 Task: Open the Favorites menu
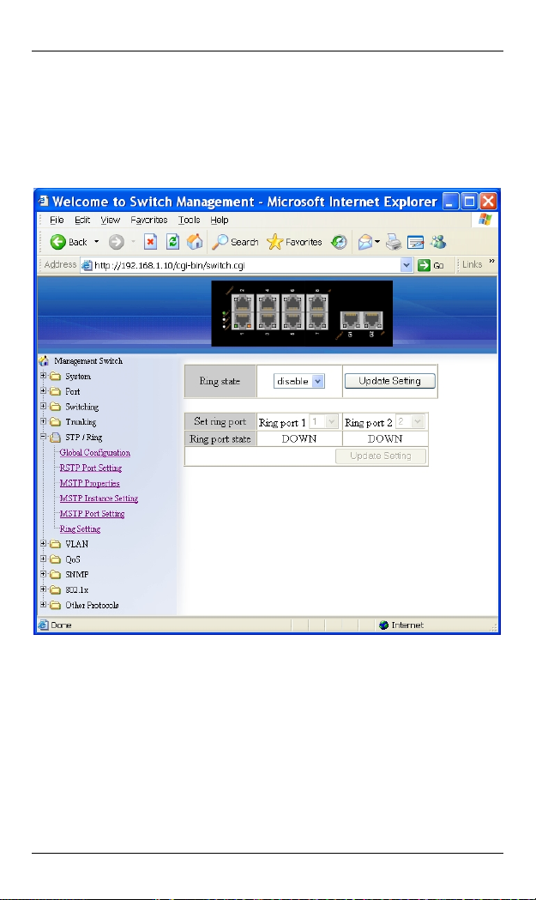[x=149, y=220]
